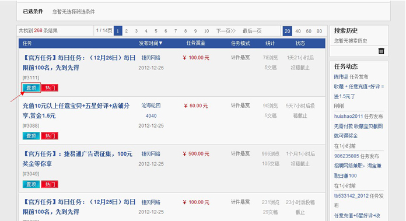Click 966浏览 view count
Screen dimensions: 406x221
coord(270,154)
